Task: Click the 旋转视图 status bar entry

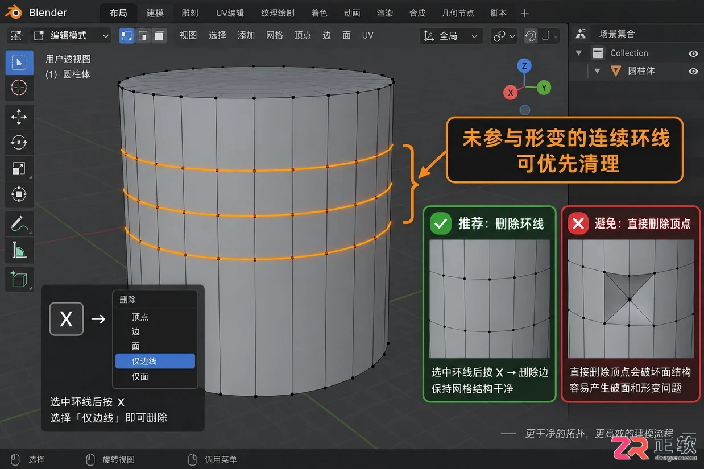Action: [110, 459]
